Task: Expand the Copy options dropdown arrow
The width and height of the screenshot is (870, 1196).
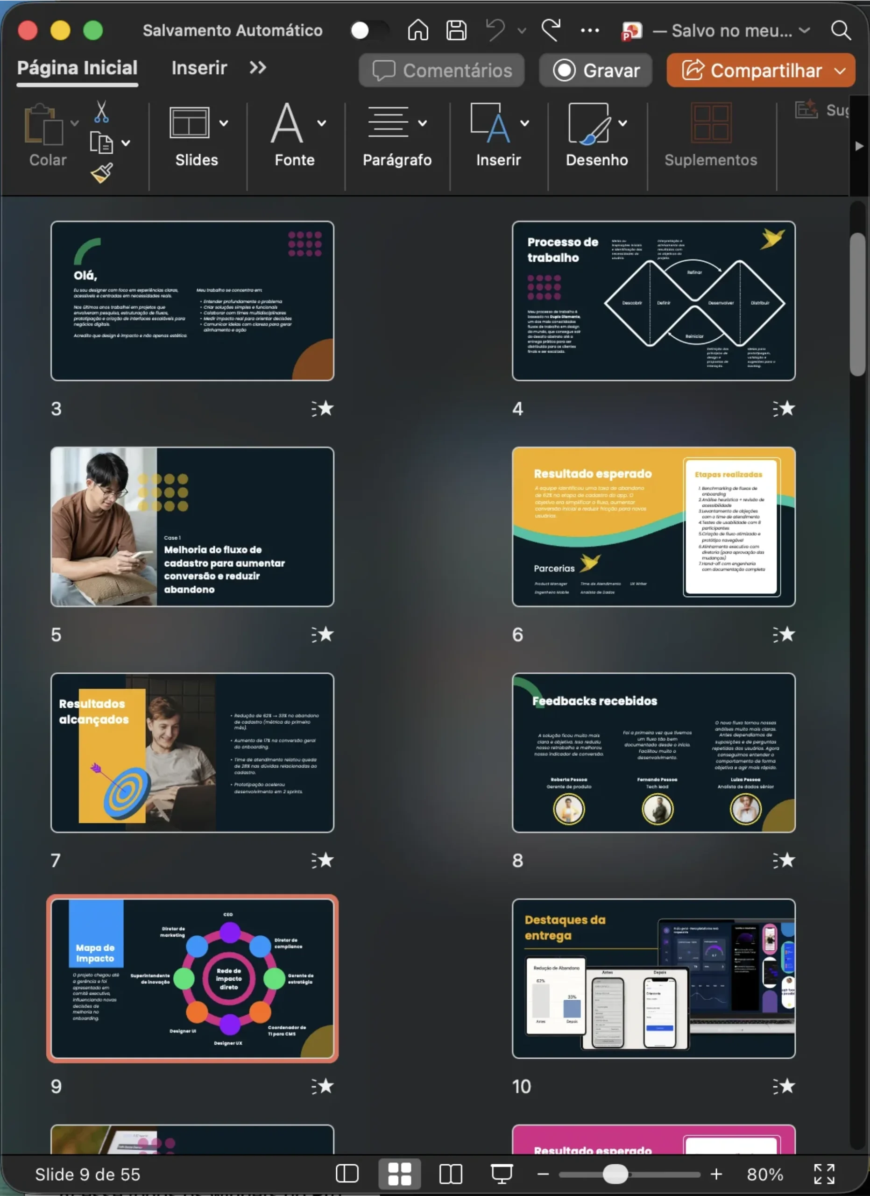Action: 126,143
